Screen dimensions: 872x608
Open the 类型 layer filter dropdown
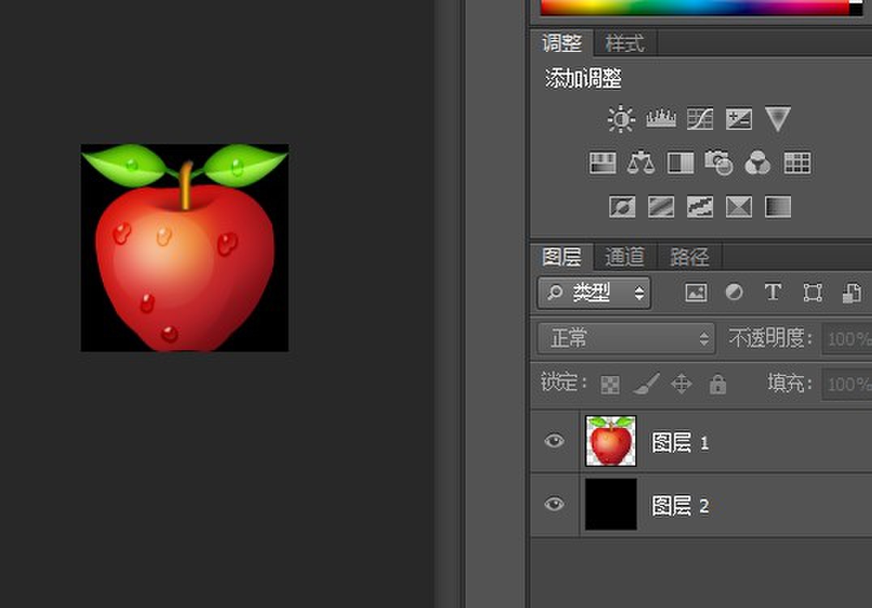pyautogui.click(x=594, y=292)
